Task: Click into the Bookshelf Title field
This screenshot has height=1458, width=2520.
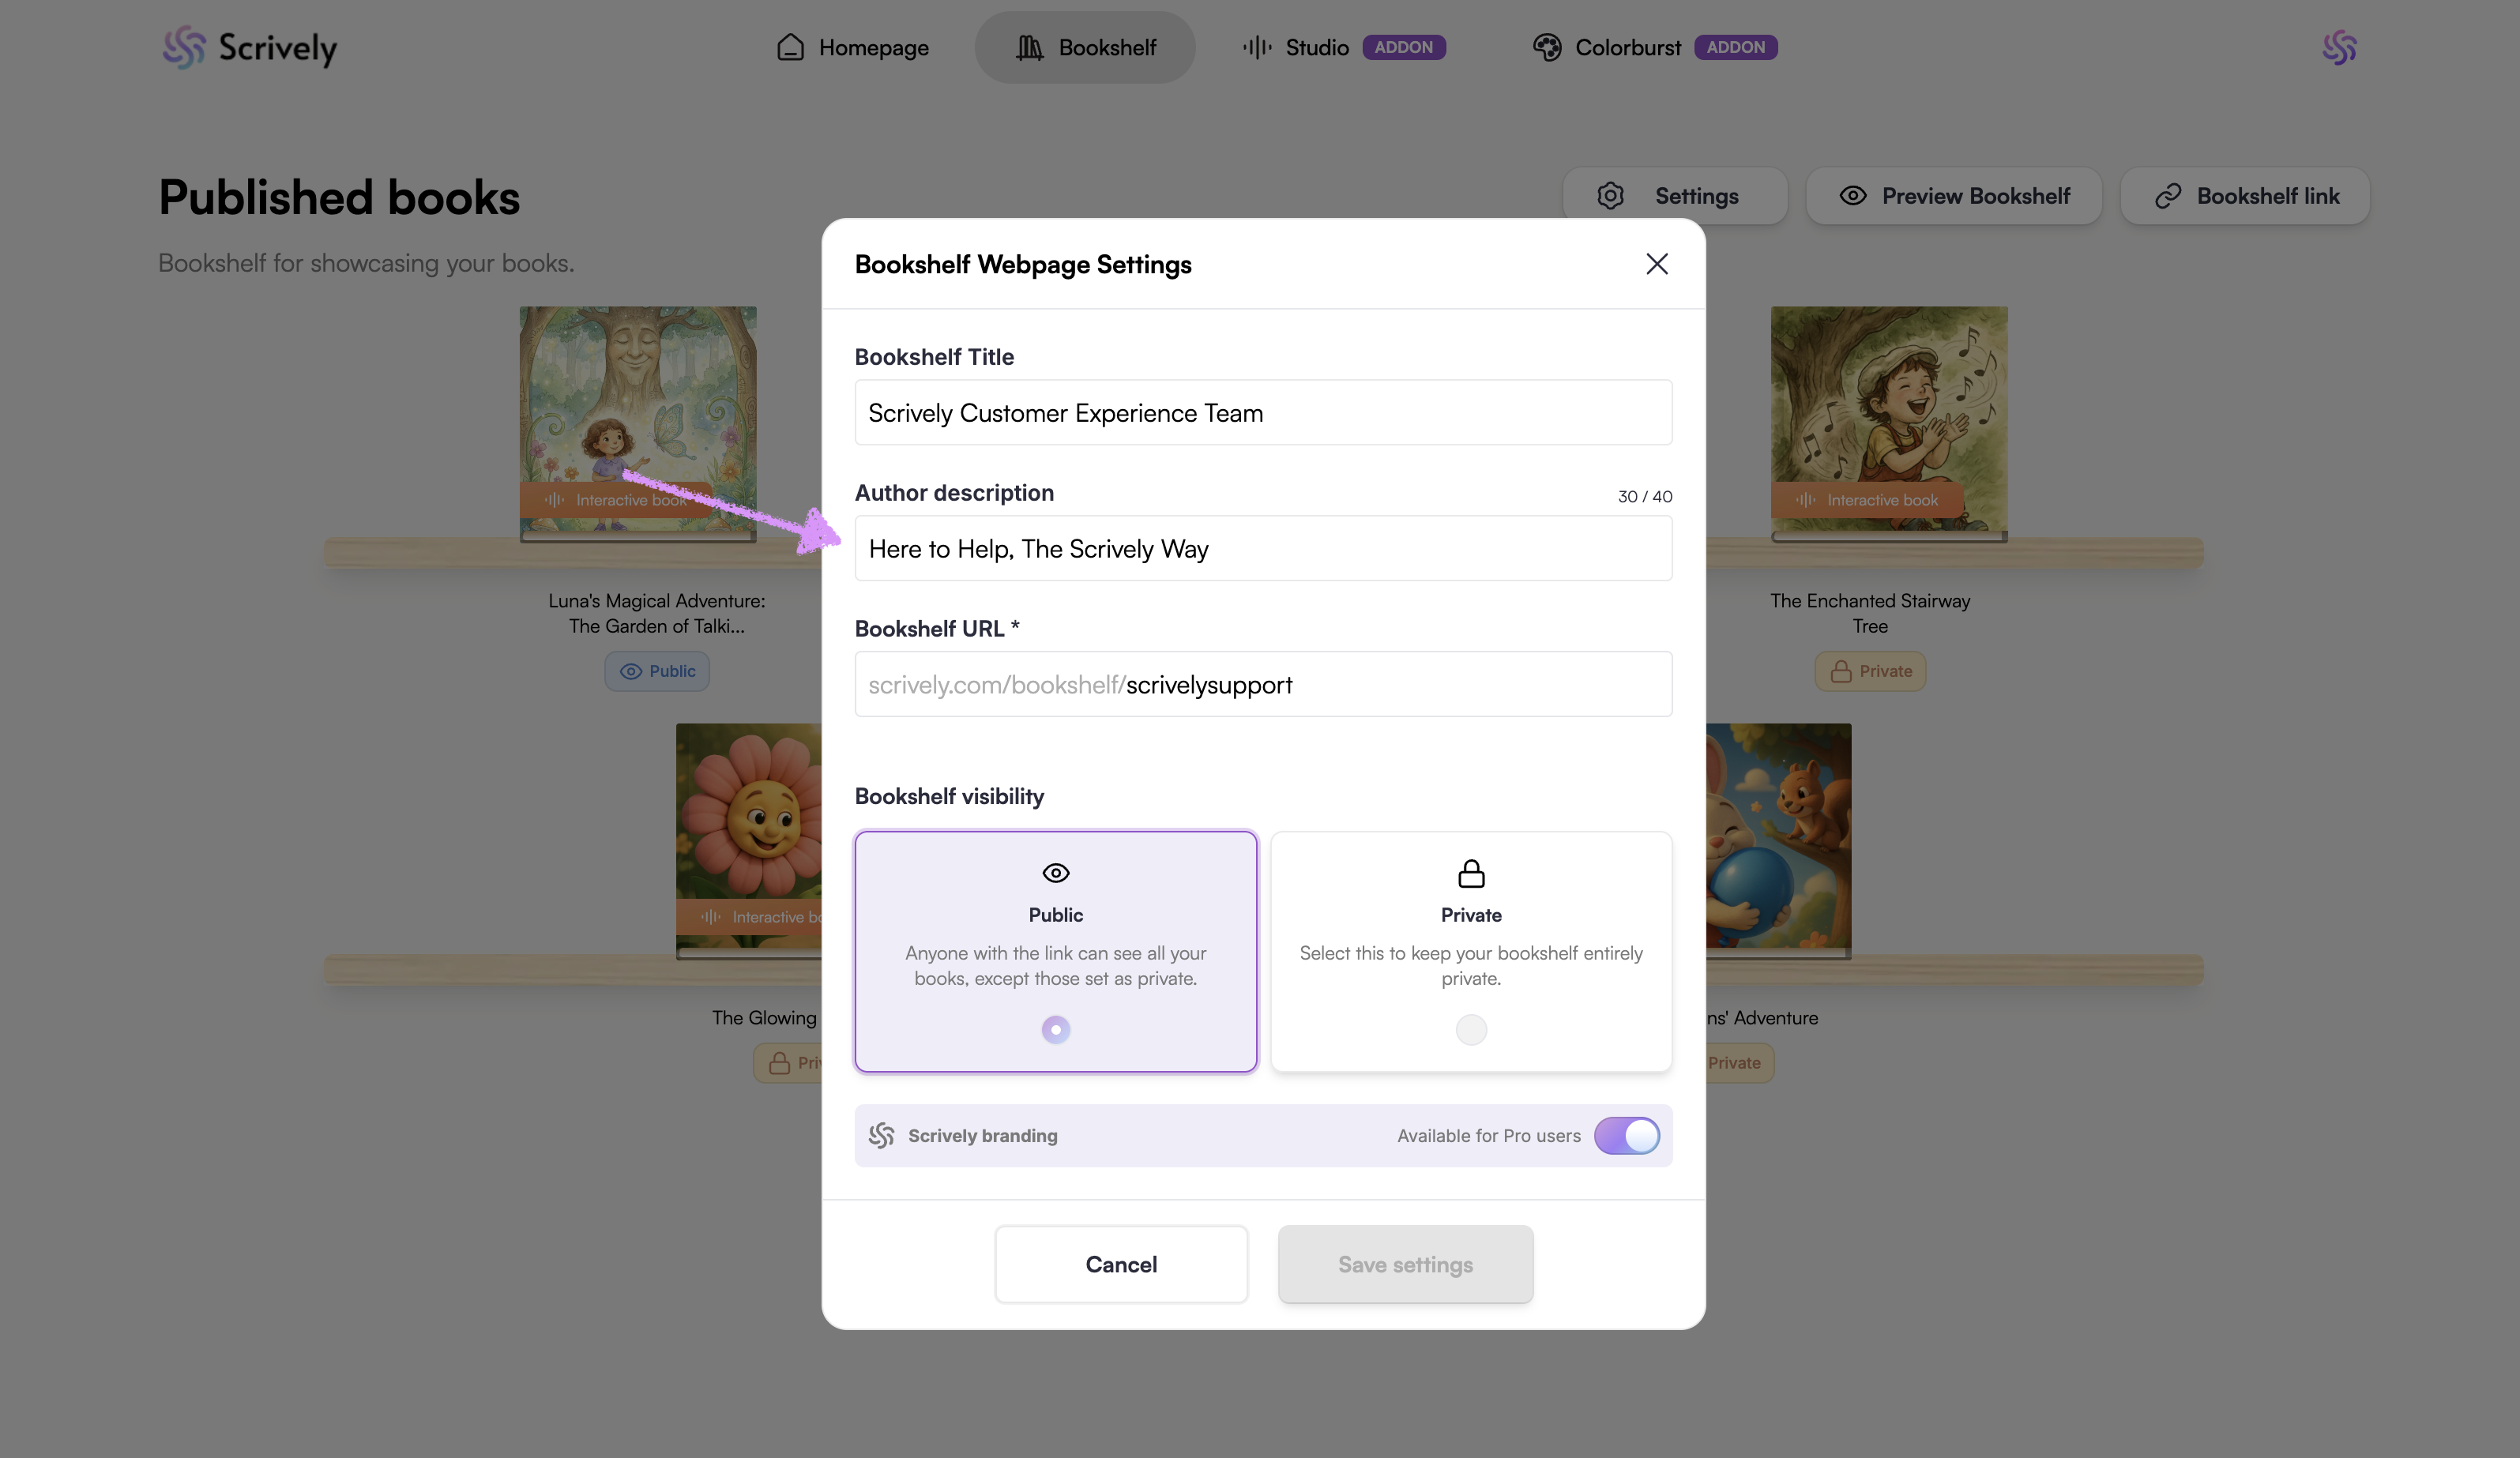Action: (1262, 413)
